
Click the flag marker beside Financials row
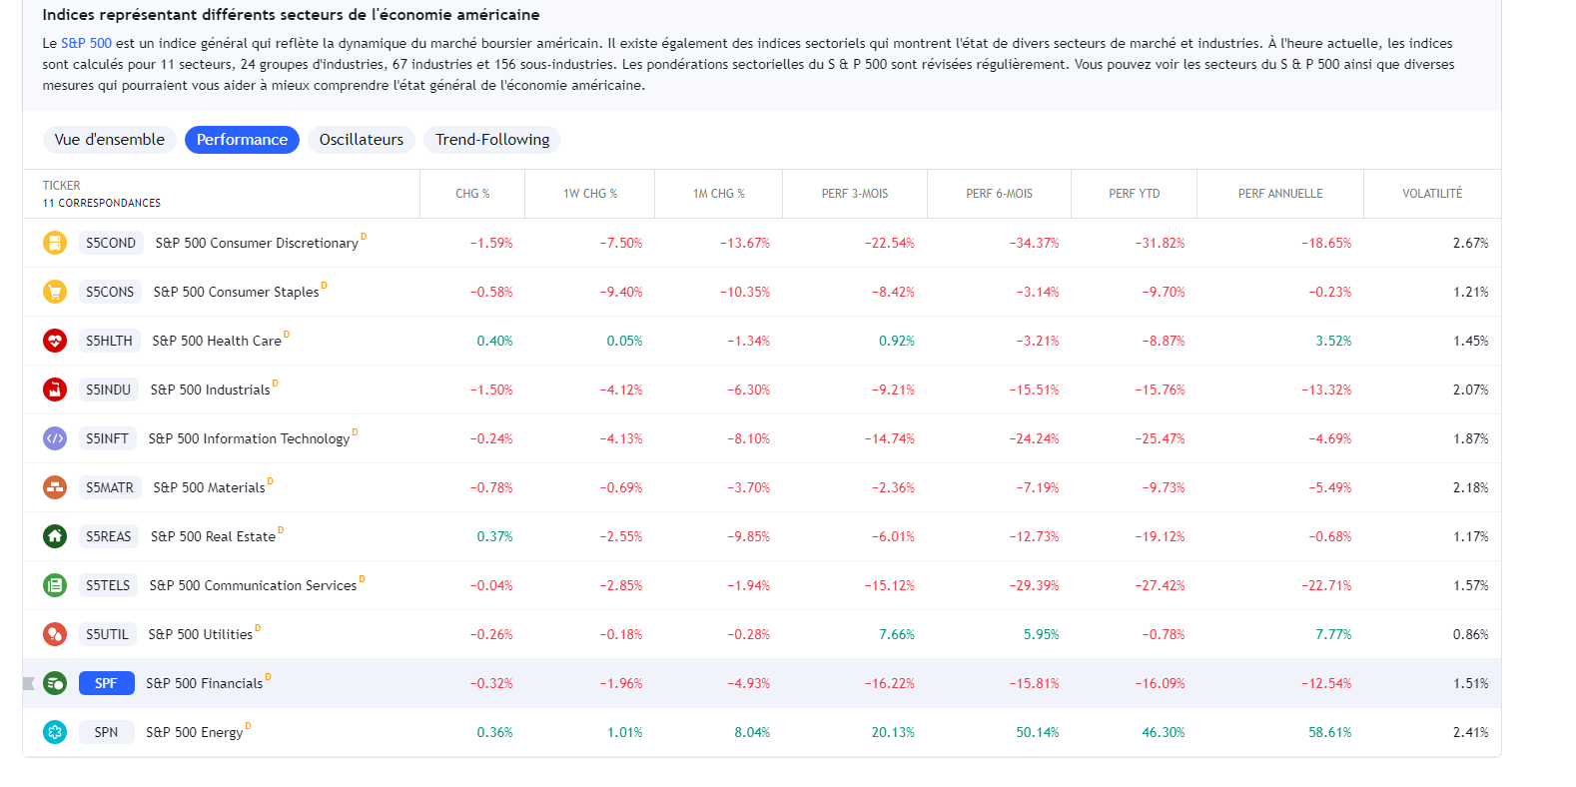point(29,683)
